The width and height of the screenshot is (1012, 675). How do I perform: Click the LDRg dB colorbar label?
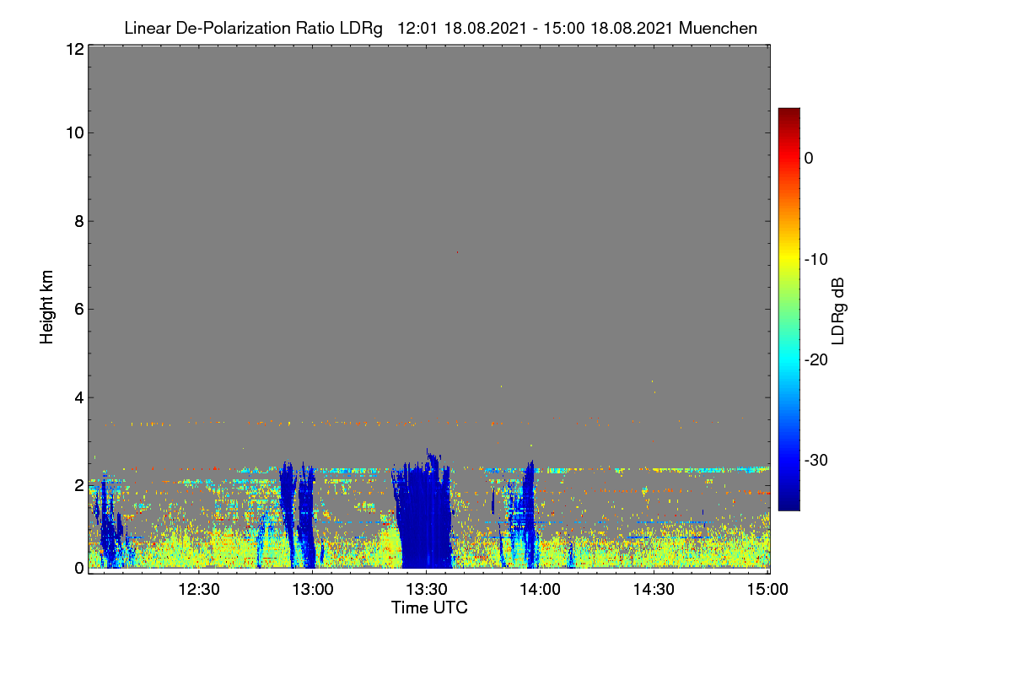pos(838,310)
